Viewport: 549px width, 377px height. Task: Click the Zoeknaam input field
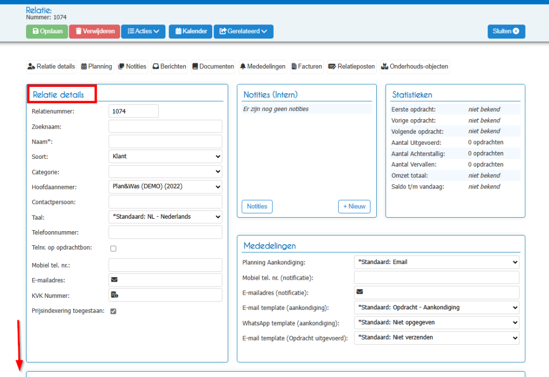click(165, 126)
